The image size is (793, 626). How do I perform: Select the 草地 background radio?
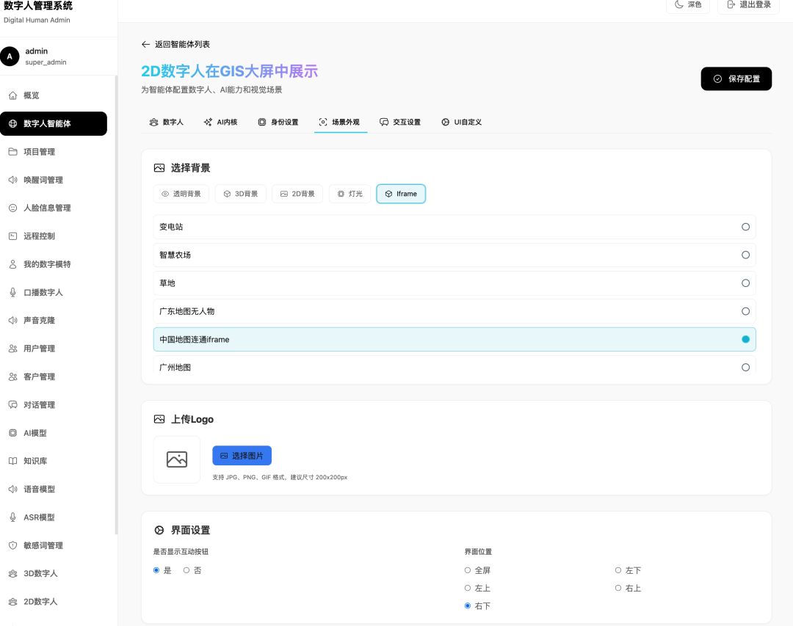click(745, 283)
